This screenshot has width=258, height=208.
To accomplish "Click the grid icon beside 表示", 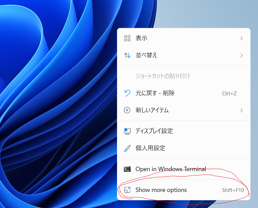I will tap(127, 38).
